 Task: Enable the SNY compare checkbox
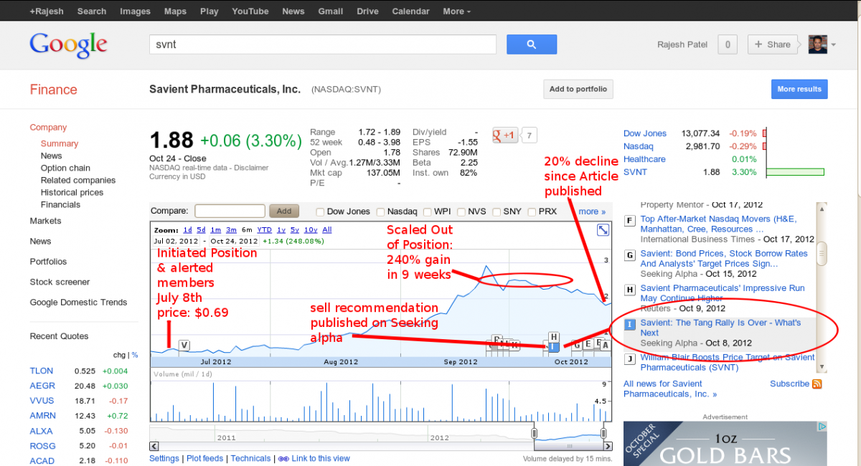[496, 211]
